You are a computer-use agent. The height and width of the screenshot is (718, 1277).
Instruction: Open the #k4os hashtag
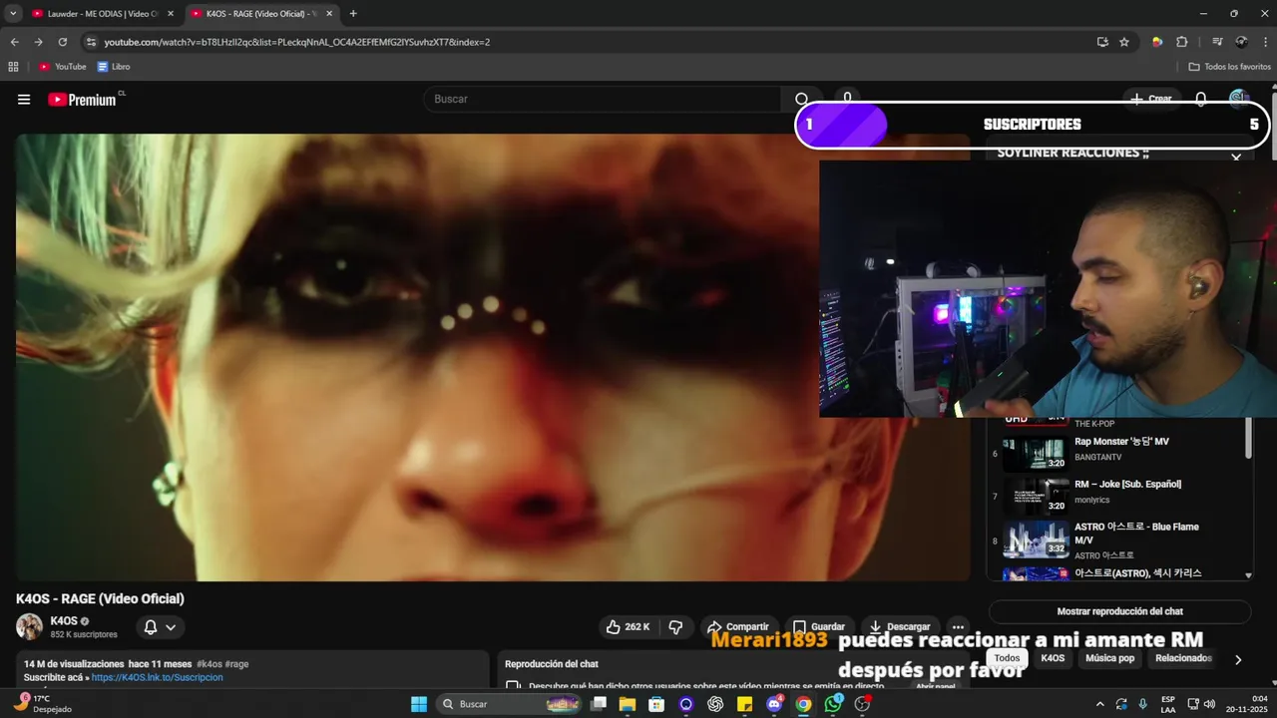(210, 664)
